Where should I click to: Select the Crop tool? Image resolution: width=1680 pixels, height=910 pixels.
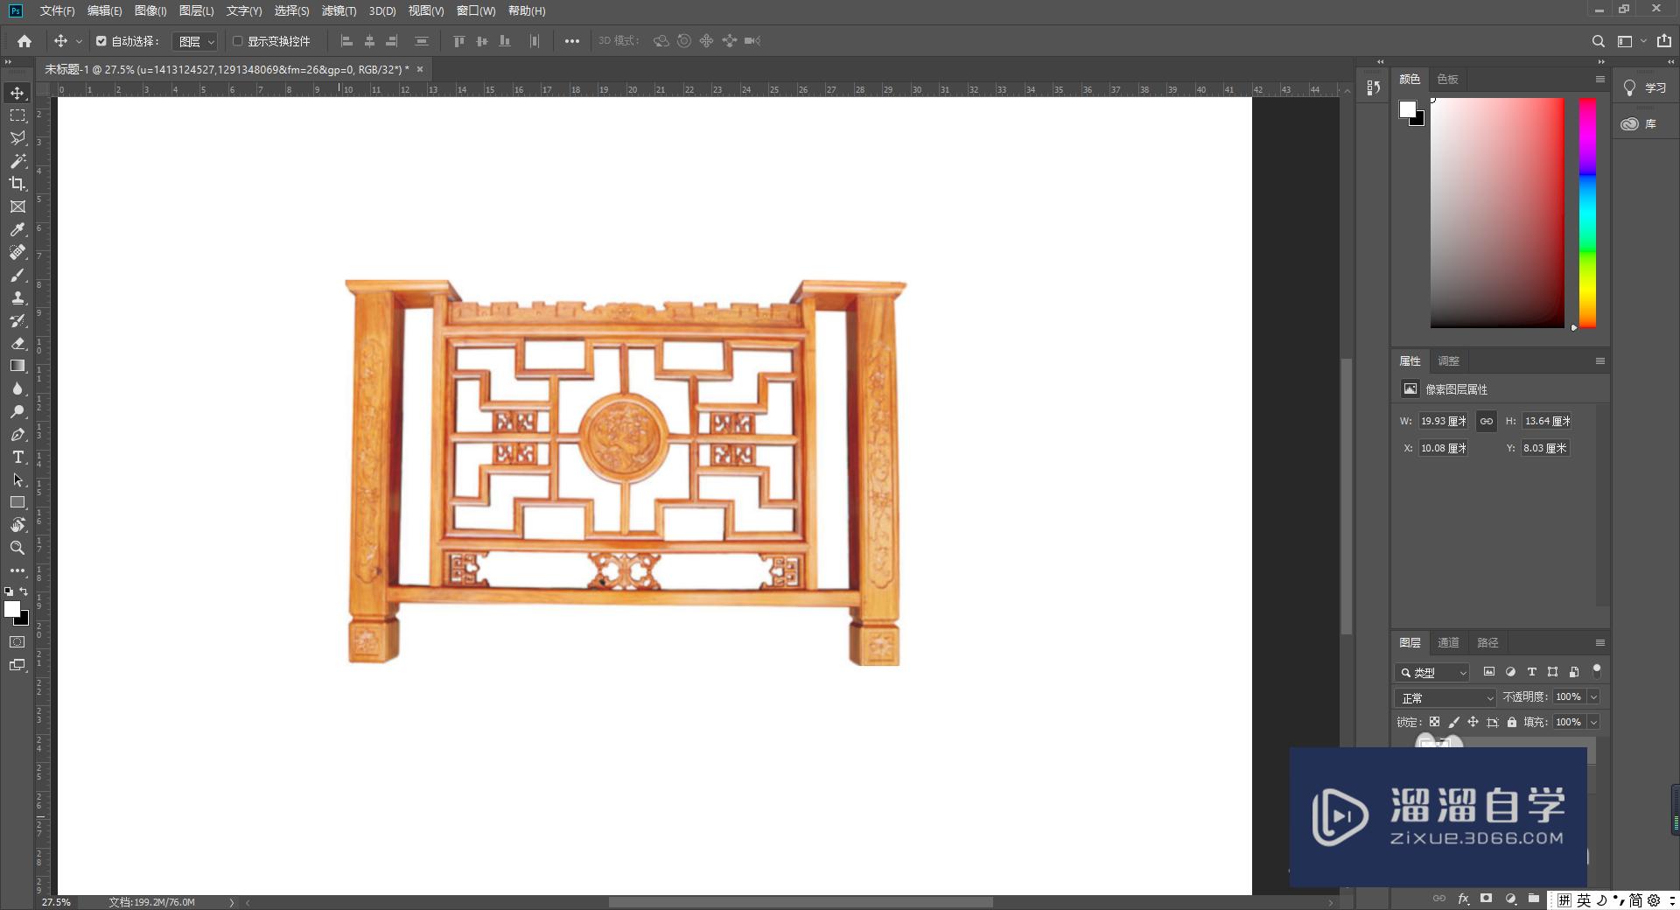(17, 184)
